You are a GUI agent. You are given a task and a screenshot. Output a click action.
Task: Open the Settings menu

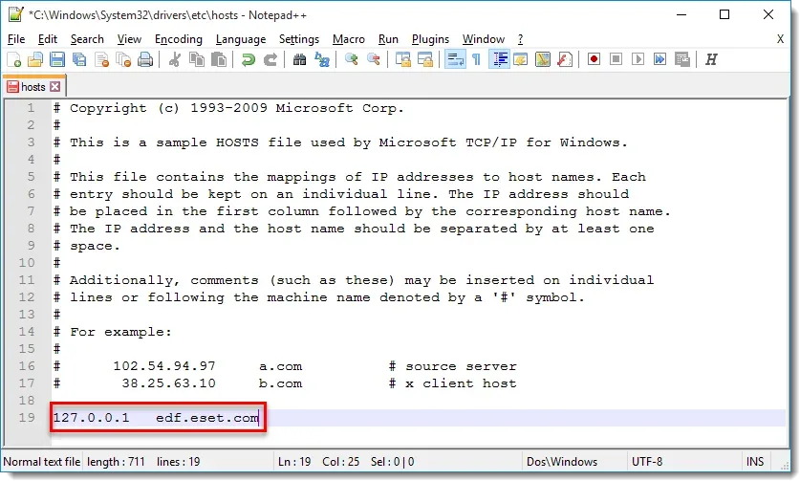(299, 39)
